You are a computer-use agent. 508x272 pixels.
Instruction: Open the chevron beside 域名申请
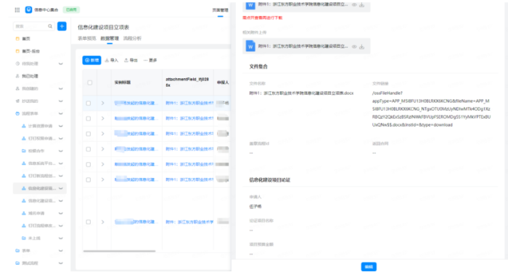[60, 213]
